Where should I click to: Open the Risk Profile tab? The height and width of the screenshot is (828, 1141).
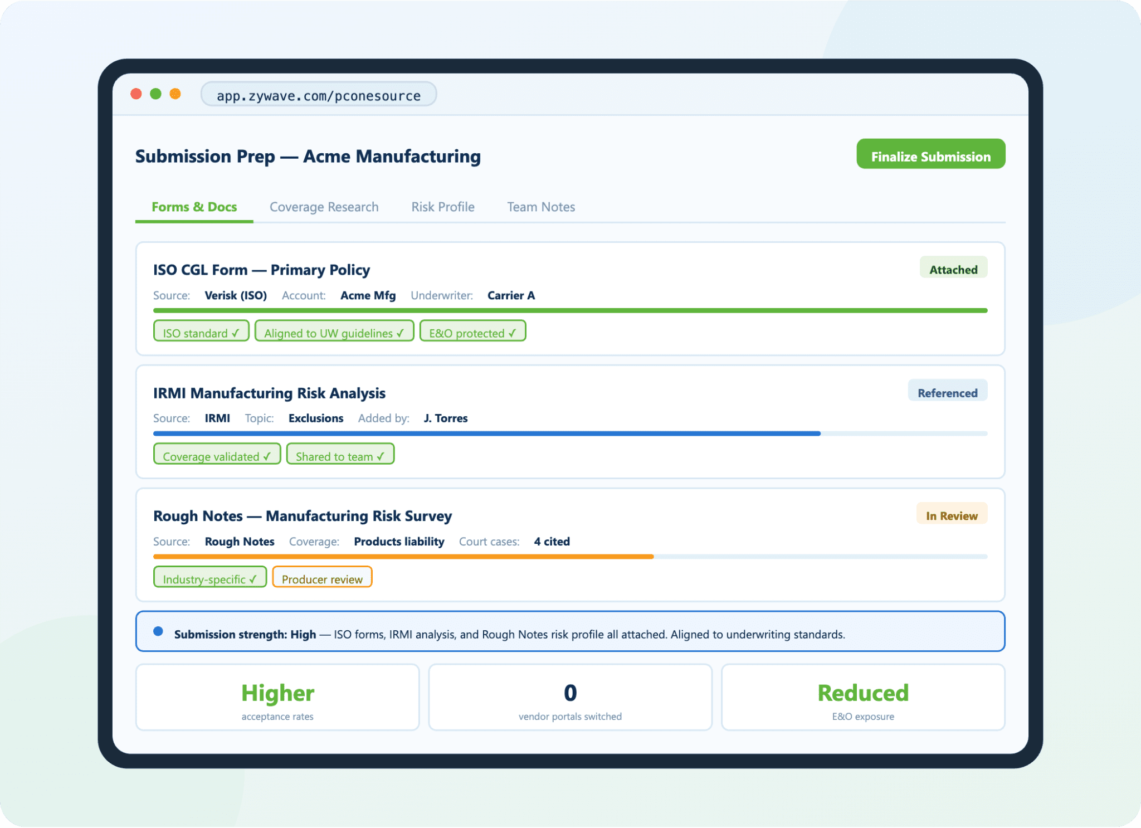pos(443,207)
